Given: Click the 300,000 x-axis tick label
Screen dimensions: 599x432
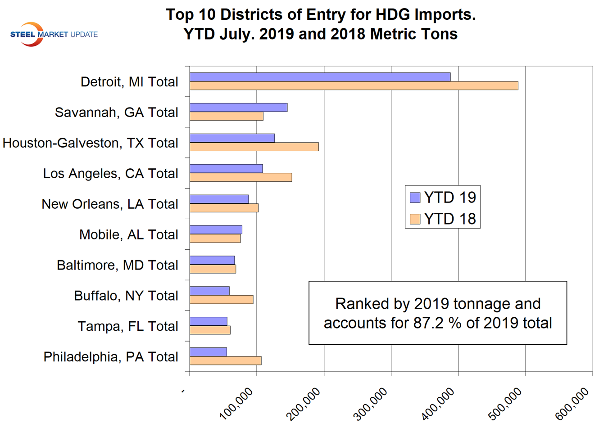Looking at the screenshot, I should coord(371,404).
